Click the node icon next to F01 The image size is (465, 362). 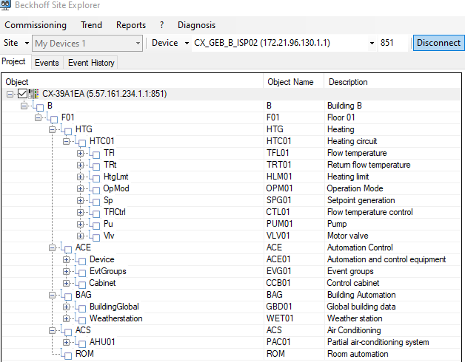53,118
